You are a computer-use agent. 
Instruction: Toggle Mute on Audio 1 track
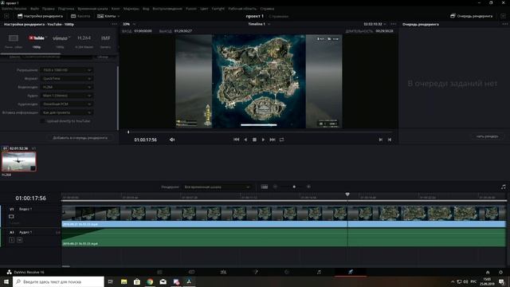(x=19, y=240)
